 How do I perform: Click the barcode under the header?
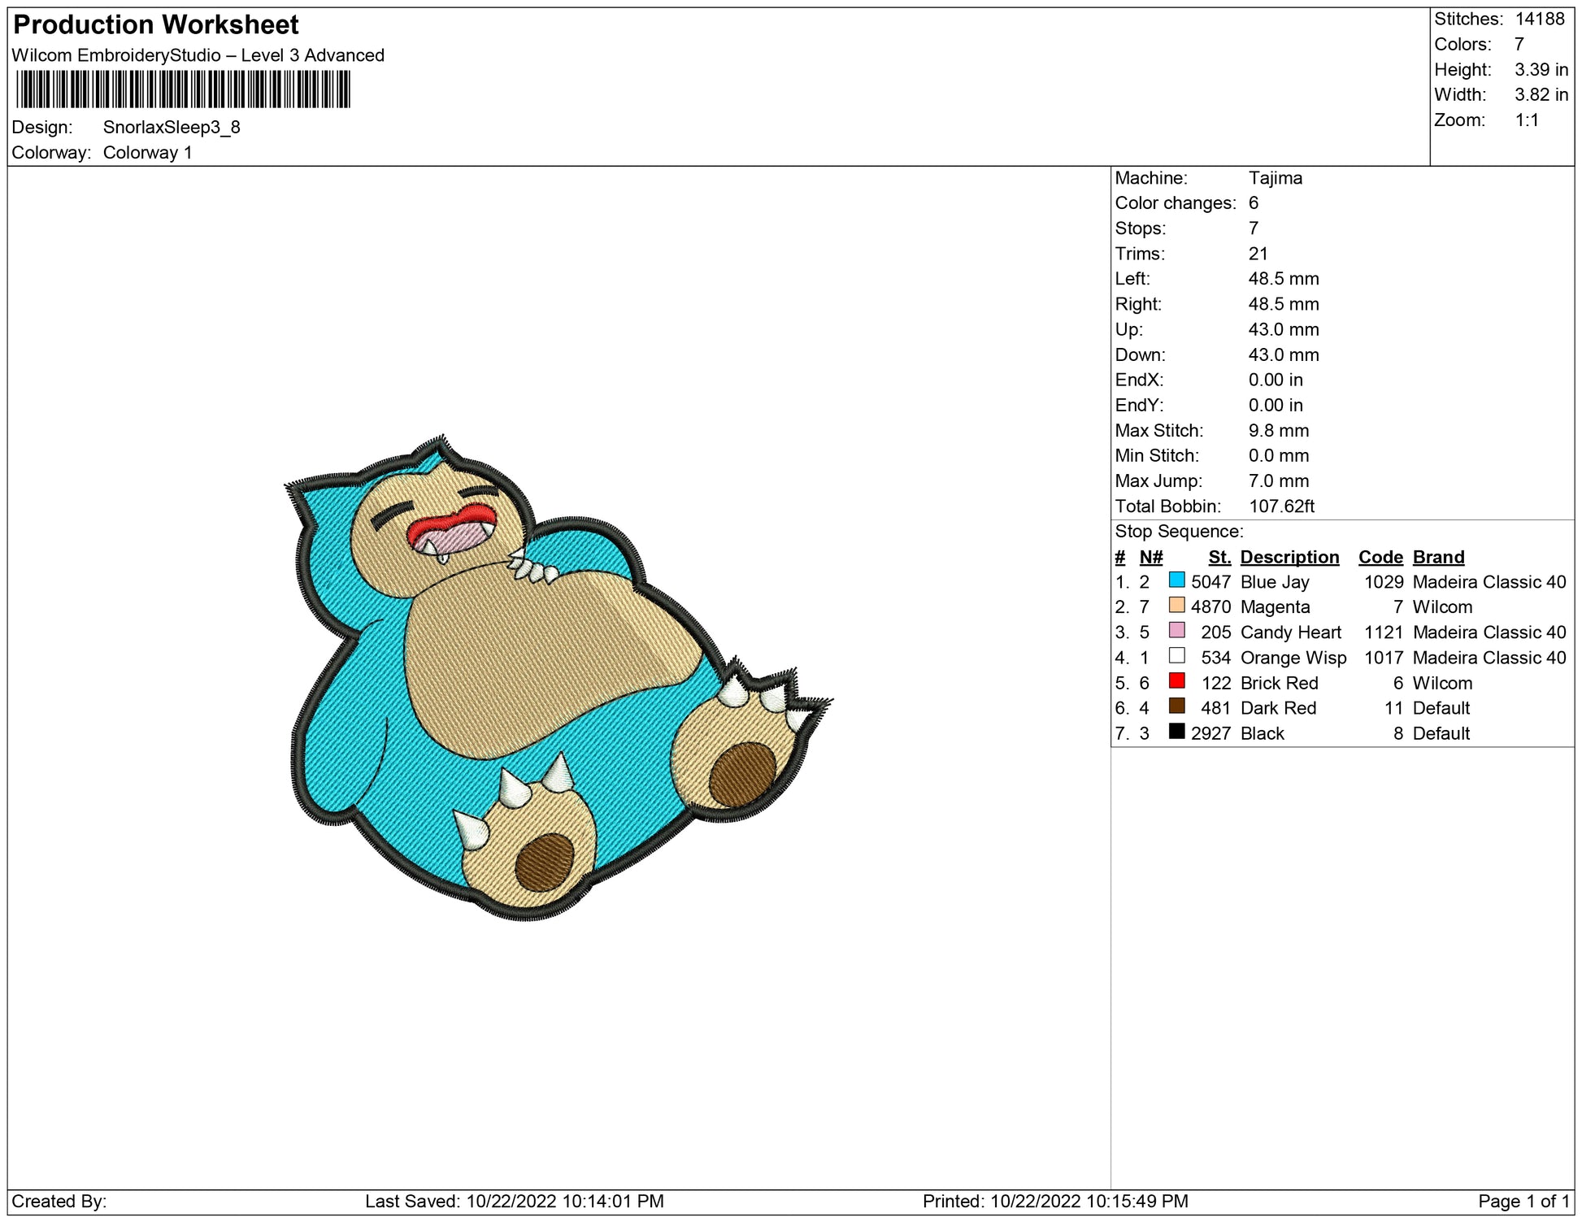click(x=183, y=89)
